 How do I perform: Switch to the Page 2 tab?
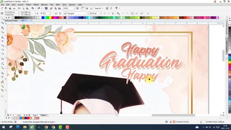[44, 115]
